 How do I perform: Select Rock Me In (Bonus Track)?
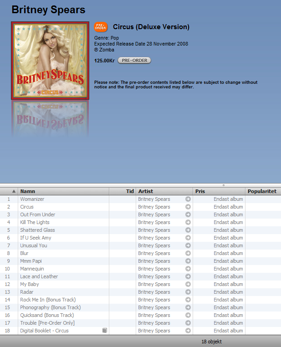click(48, 300)
